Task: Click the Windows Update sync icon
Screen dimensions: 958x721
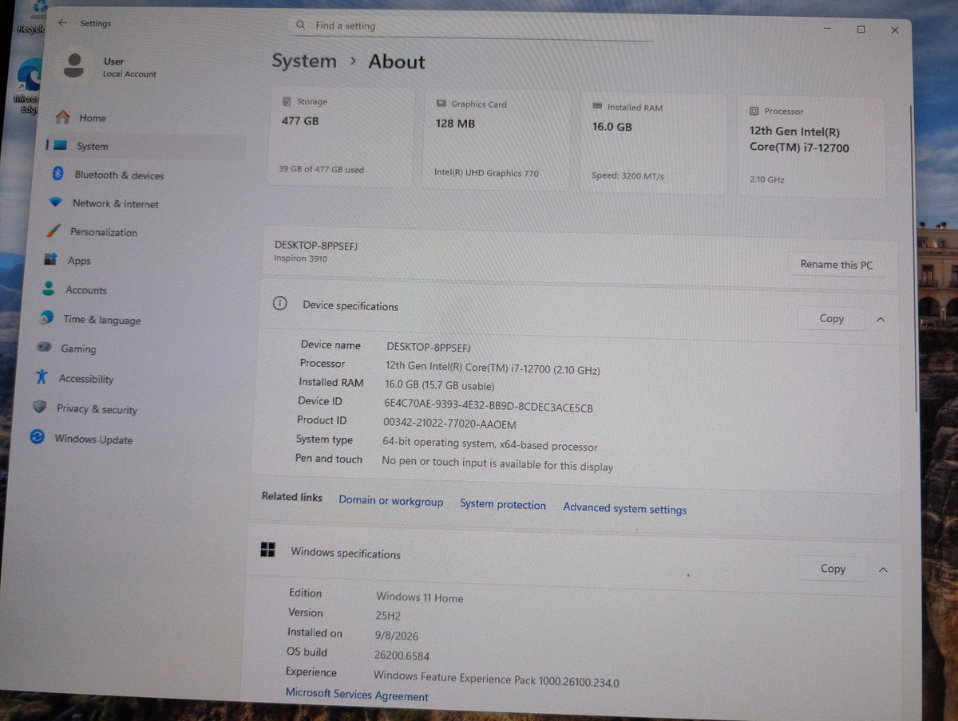Action: point(37,437)
